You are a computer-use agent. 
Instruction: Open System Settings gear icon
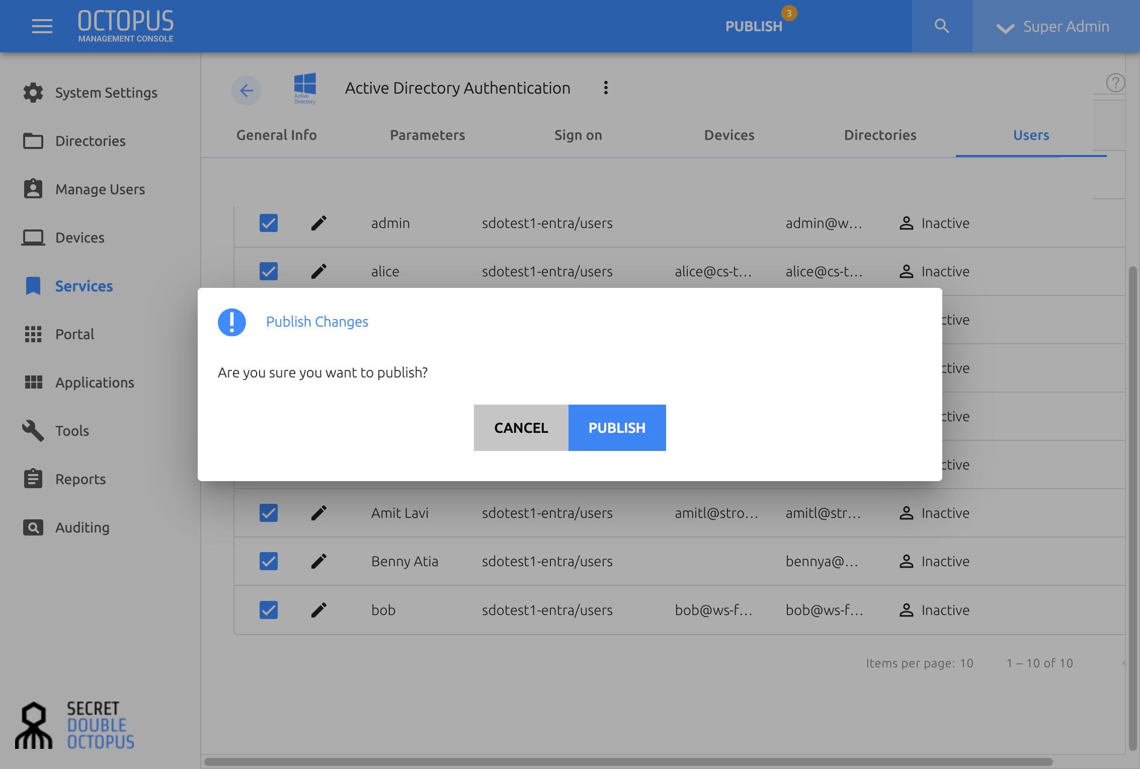[33, 93]
